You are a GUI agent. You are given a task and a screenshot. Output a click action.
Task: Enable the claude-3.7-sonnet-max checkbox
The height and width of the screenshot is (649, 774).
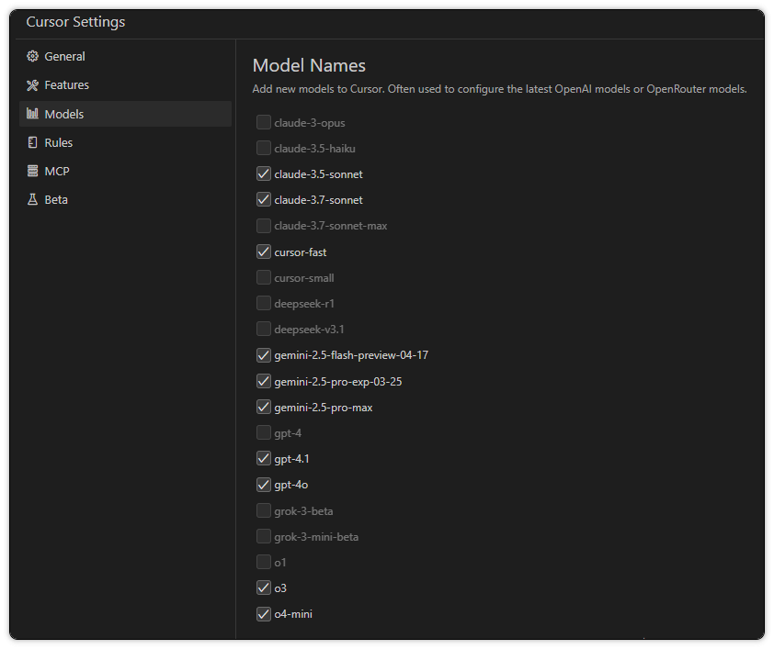[x=264, y=225]
